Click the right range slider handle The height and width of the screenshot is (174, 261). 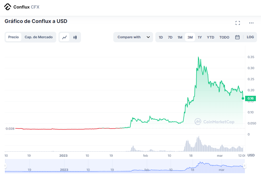[x=245, y=165]
